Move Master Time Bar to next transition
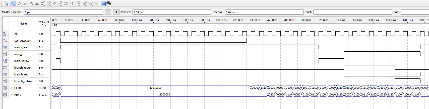The height and width of the screenshot is (109, 429). [x=116, y=12]
